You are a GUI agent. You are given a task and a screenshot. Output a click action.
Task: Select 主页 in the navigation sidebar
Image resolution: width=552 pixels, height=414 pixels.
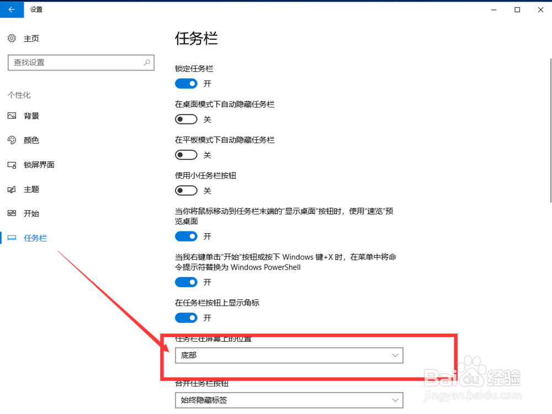click(x=31, y=38)
